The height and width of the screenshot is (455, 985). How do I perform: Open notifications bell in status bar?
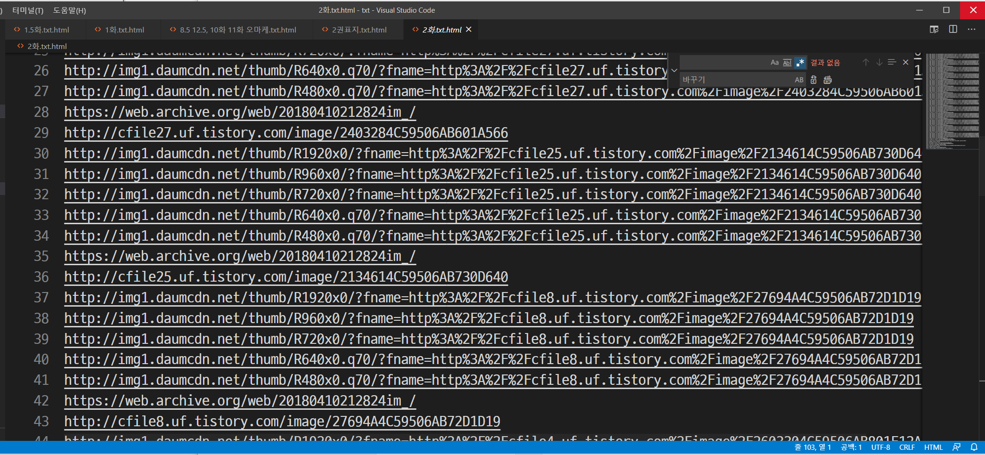point(974,447)
